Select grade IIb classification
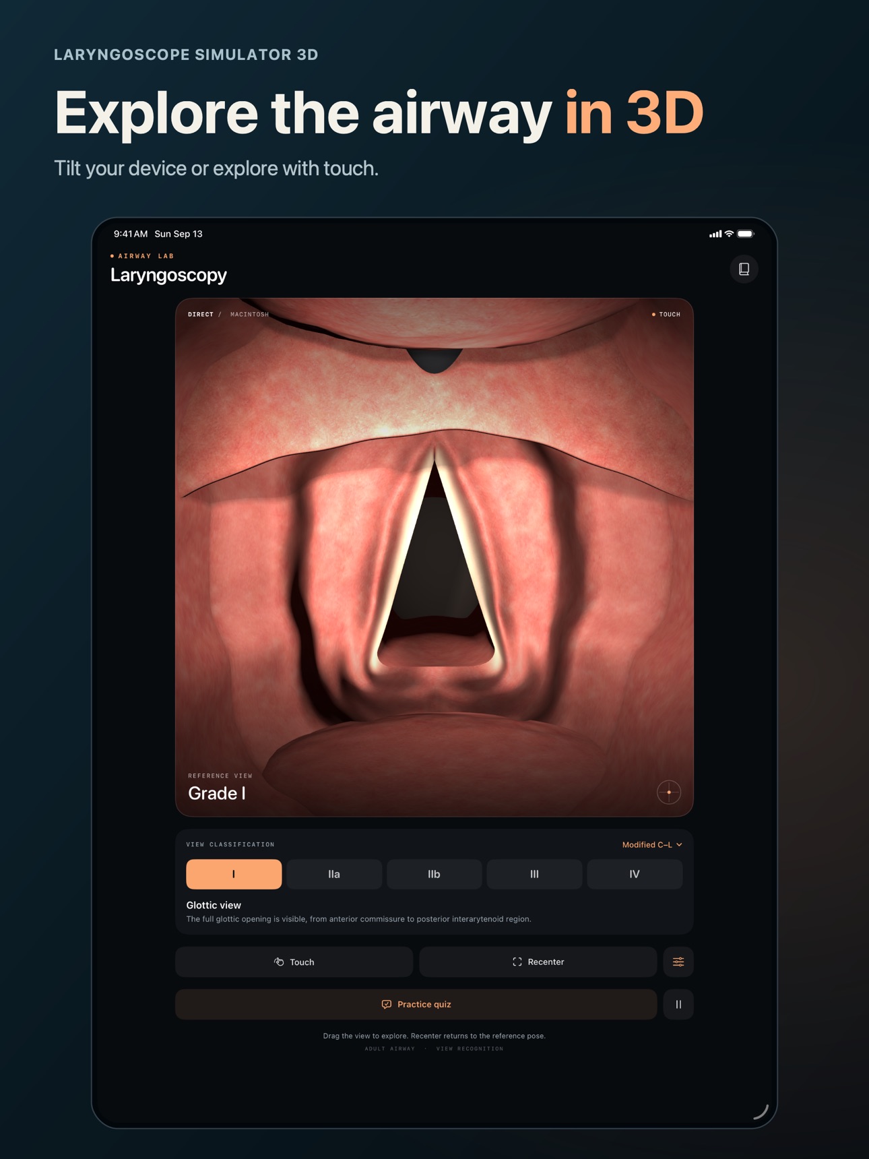This screenshot has height=1159, width=869. click(434, 874)
